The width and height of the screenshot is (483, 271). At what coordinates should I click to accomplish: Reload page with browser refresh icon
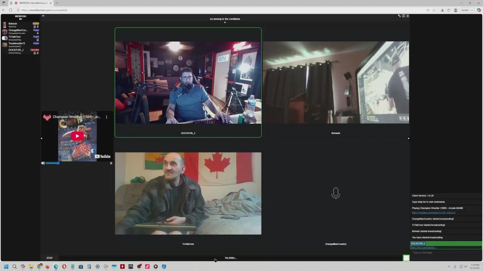pyautogui.click(x=10, y=10)
